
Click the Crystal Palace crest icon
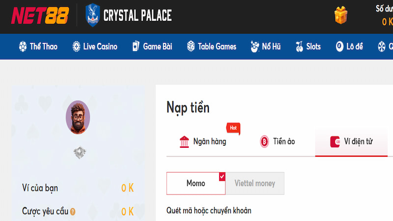tap(92, 15)
